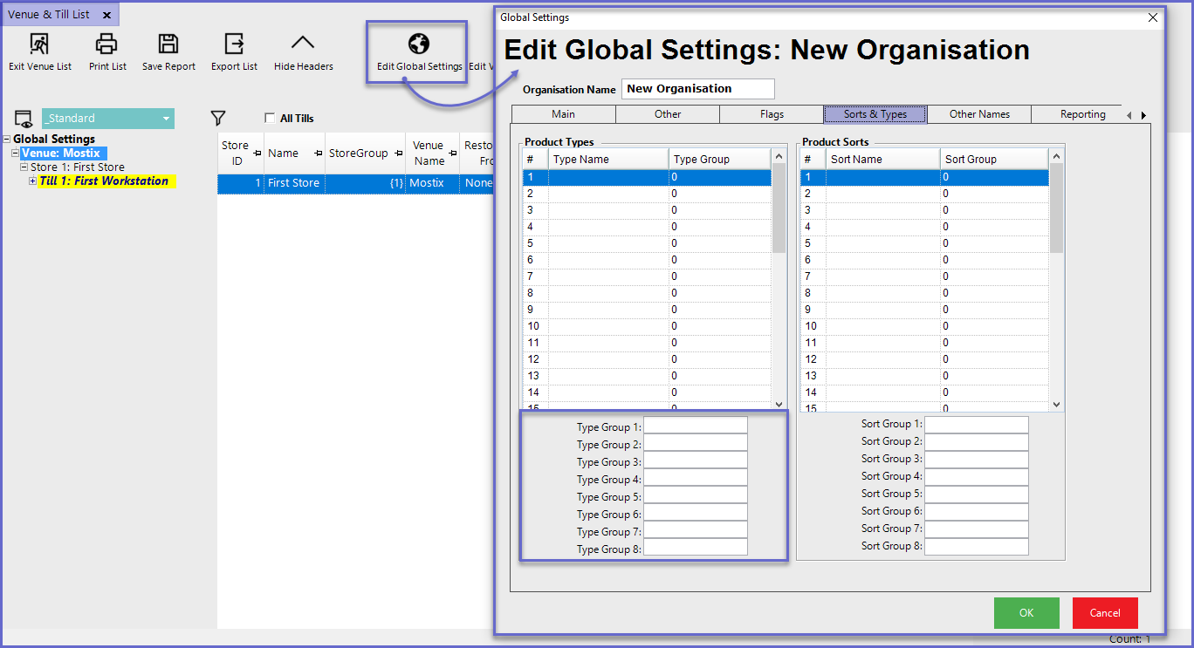The image size is (1194, 648).
Task: Open the _Standard view dropdown
Action: pyautogui.click(x=167, y=119)
